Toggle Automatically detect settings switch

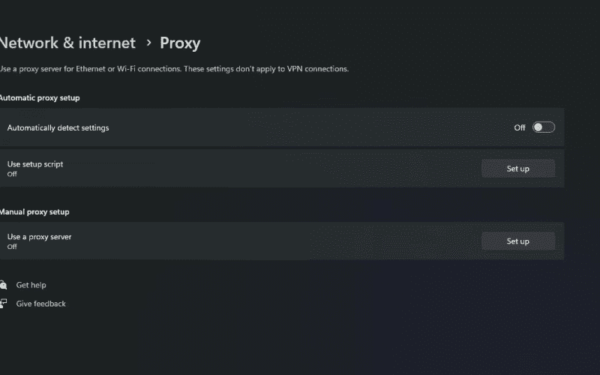click(543, 127)
